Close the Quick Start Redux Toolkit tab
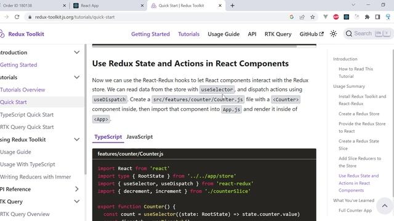 pos(220,6)
